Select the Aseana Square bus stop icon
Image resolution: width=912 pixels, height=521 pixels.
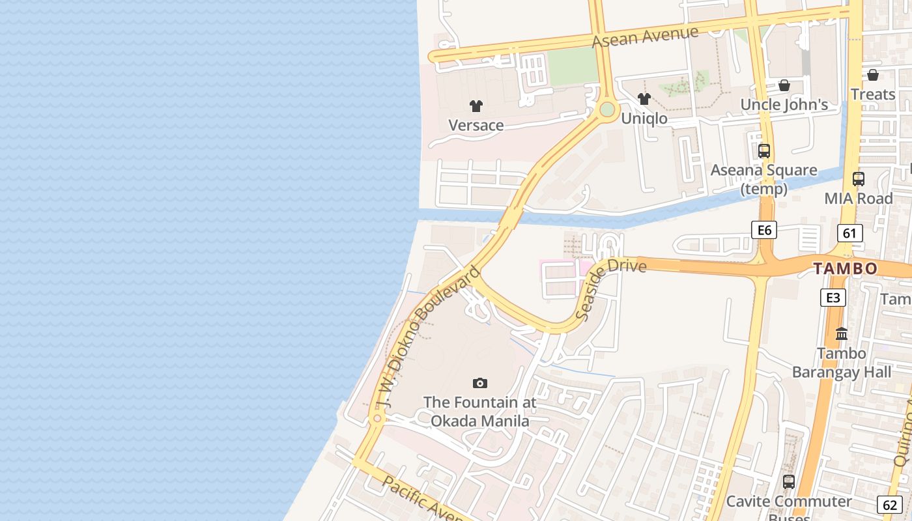click(764, 151)
